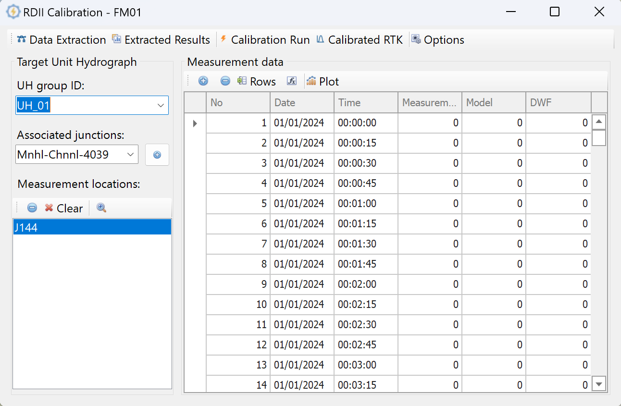Screen dimensions: 621x406
Task: Select J144 in measurement locations list
Action: (91, 227)
